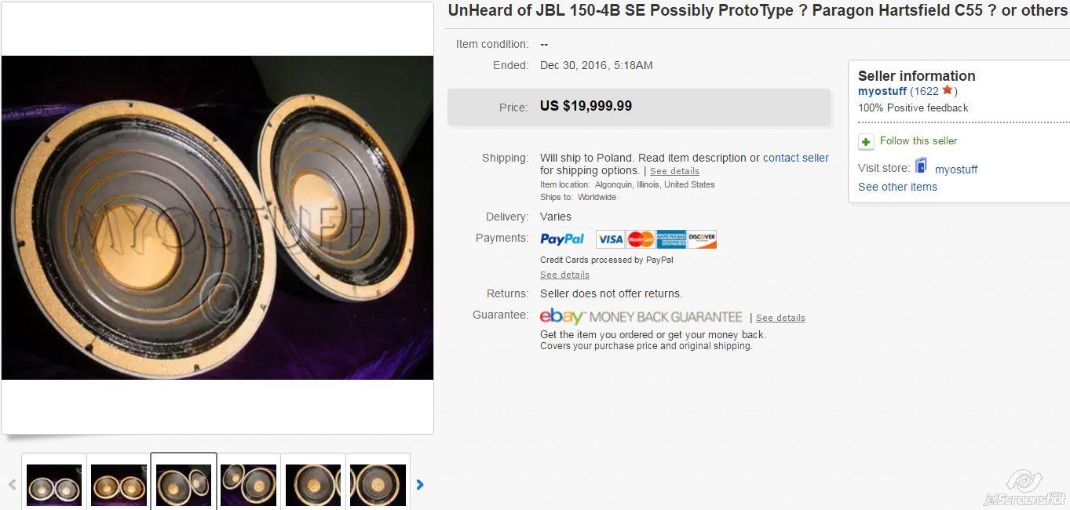This screenshot has width=1070, height=510.
Task: Click the next thumbnails right arrow
Action: (420, 485)
